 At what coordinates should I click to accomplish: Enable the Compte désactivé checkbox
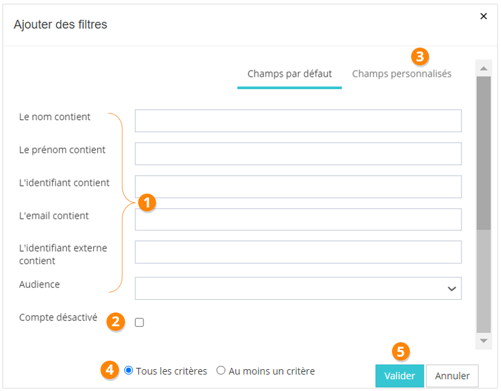coord(139,322)
